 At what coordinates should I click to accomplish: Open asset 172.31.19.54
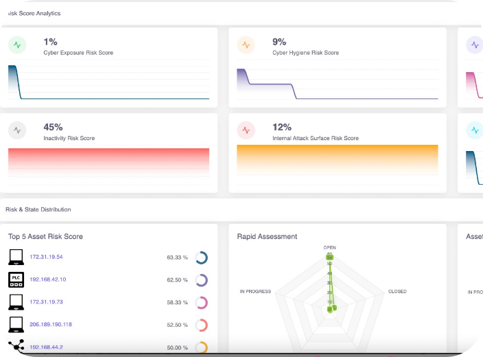coord(46,257)
